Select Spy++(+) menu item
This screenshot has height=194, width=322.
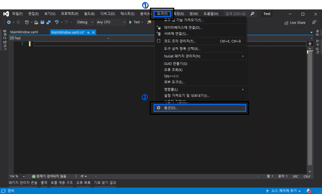click(x=200, y=76)
